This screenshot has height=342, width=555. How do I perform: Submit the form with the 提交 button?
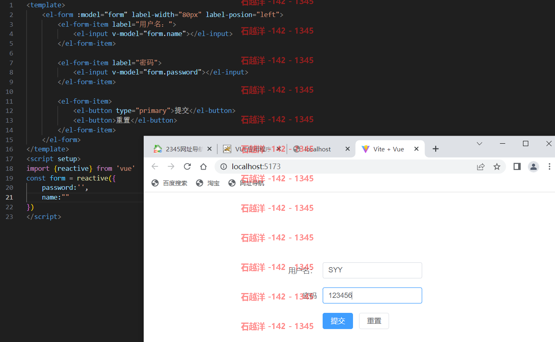(338, 321)
